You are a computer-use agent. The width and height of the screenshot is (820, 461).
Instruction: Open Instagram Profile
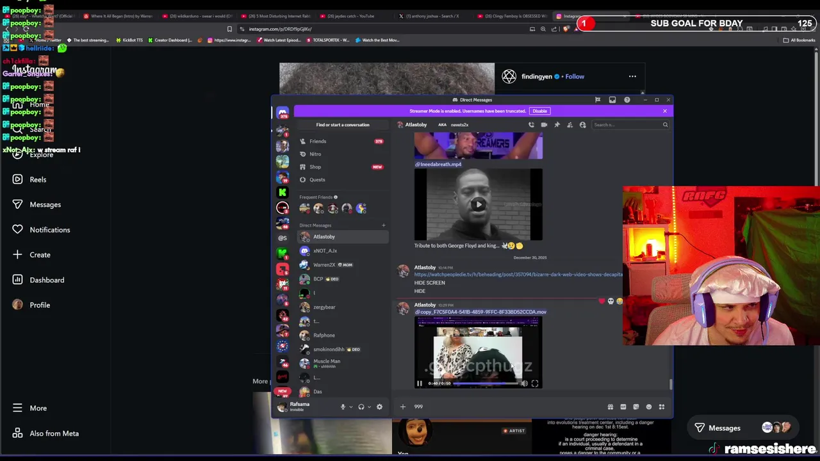(31, 305)
